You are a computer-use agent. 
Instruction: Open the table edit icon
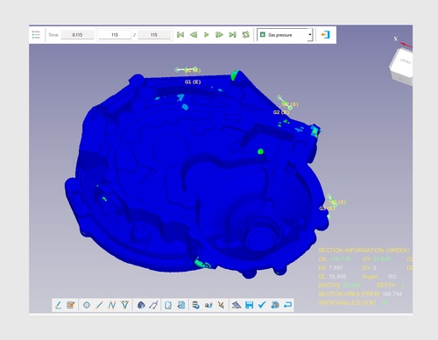tap(71, 305)
